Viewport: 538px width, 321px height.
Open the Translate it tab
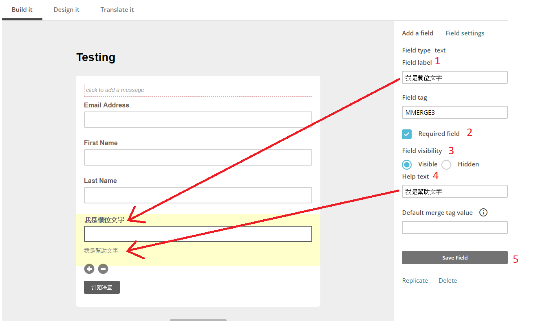(x=117, y=9)
